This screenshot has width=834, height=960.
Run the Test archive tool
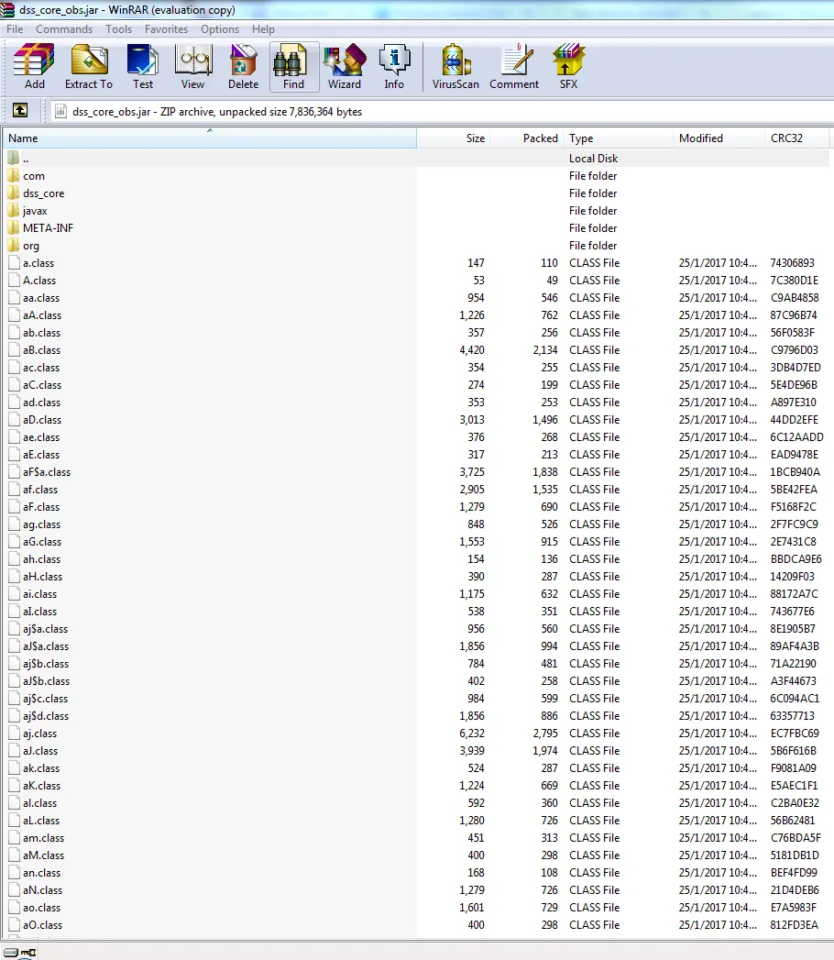pyautogui.click(x=143, y=67)
